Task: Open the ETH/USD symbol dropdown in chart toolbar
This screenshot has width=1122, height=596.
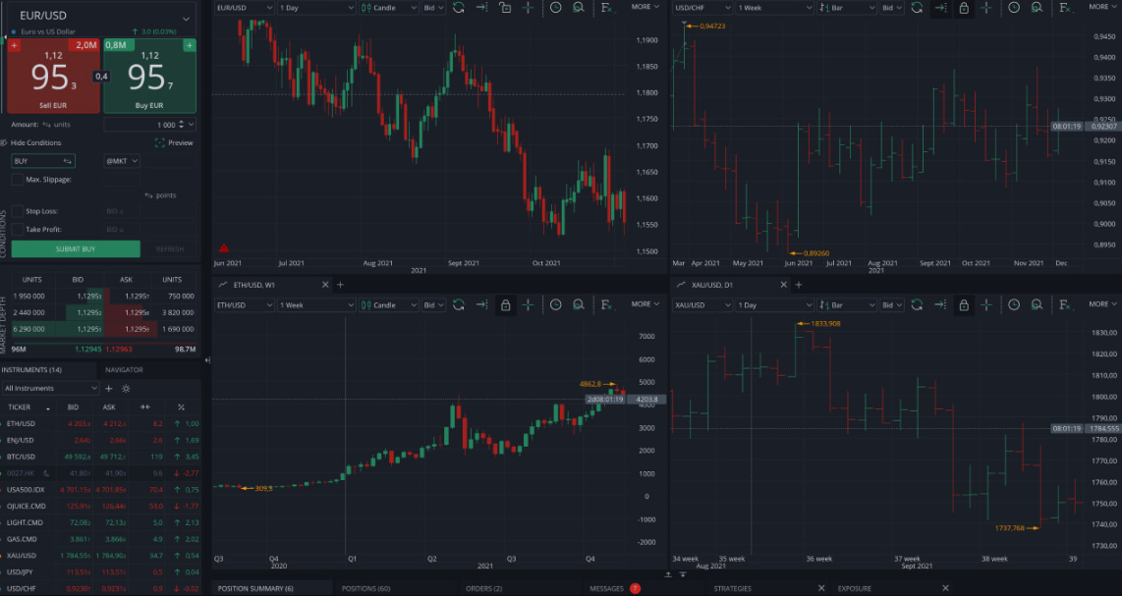Action: [244, 304]
